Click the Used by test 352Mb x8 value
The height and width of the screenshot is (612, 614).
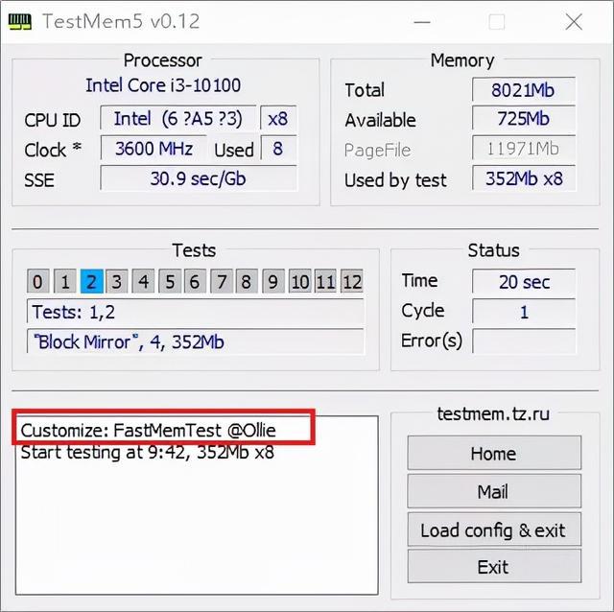click(524, 178)
